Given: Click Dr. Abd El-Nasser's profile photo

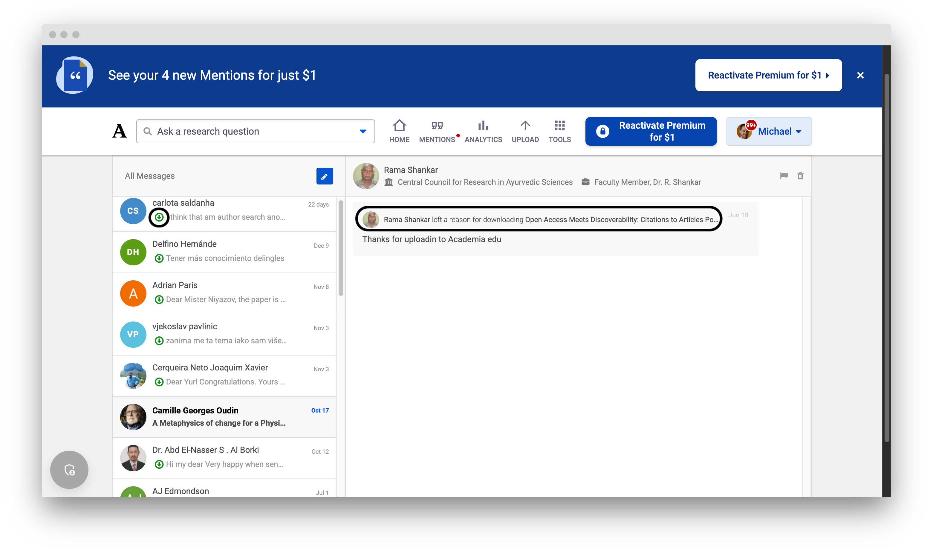Looking at the screenshot, I should tap(133, 458).
